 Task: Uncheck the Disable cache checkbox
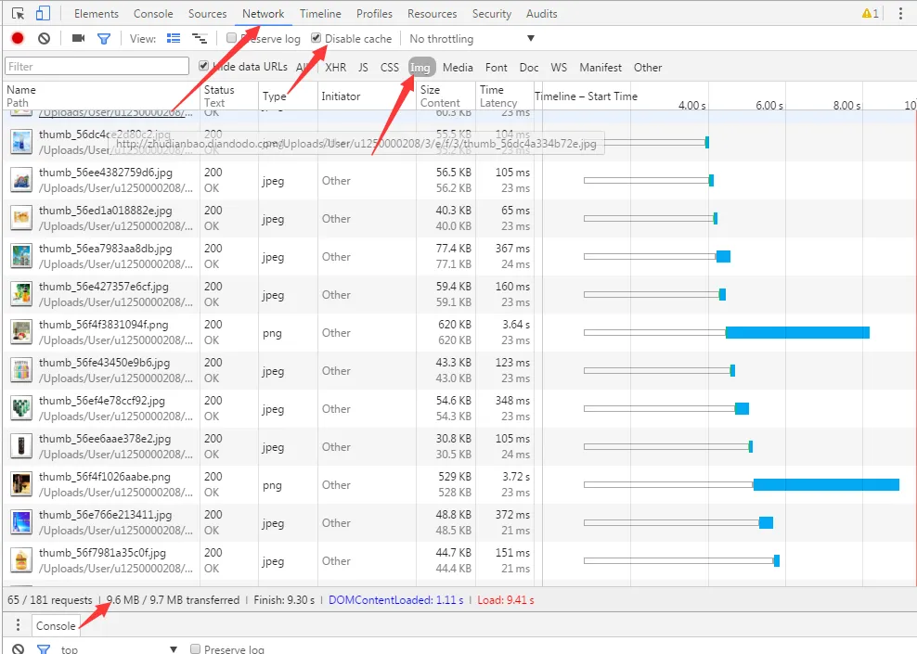coord(316,38)
